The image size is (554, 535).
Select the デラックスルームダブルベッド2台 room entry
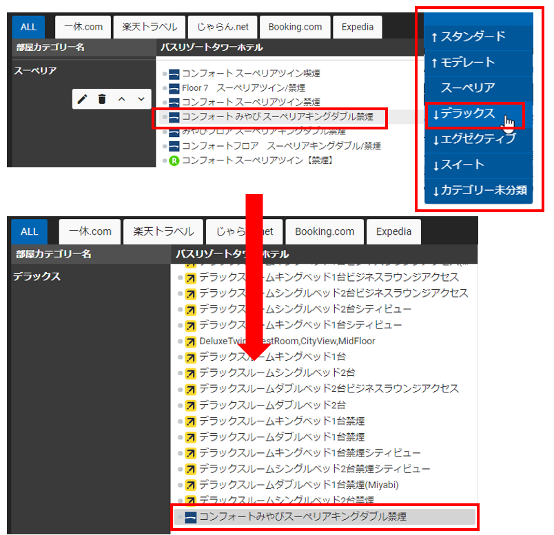click(x=272, y=405)
